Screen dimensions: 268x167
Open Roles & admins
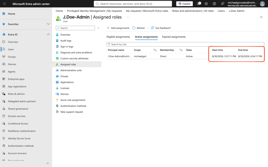click(16, 94)
